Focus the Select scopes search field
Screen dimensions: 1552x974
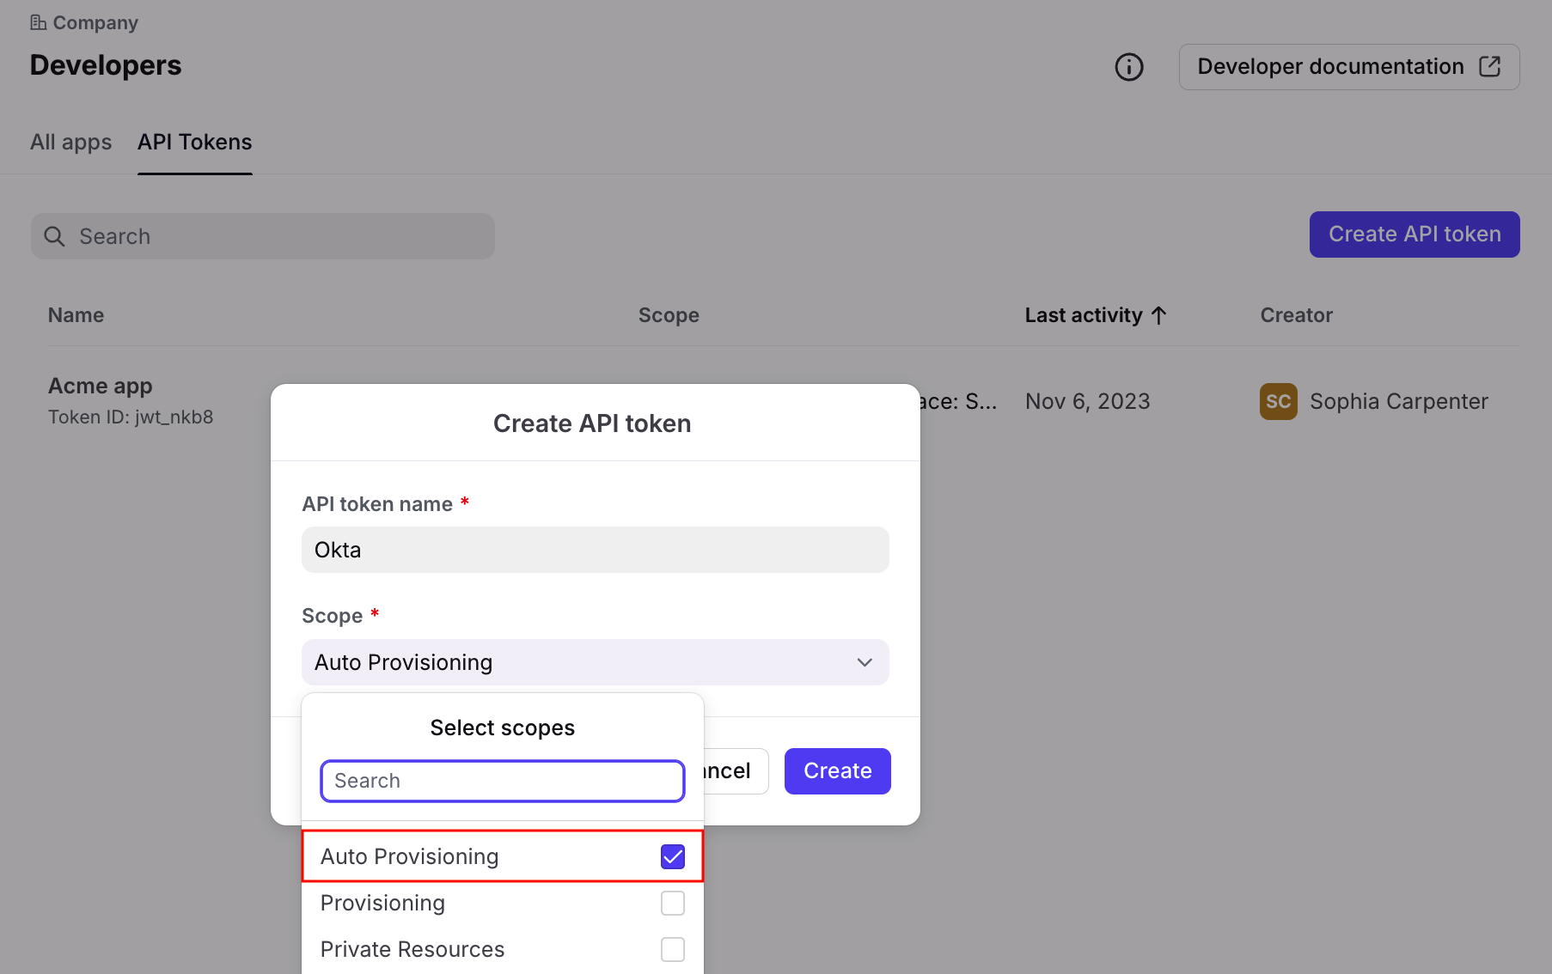point(502,781)
